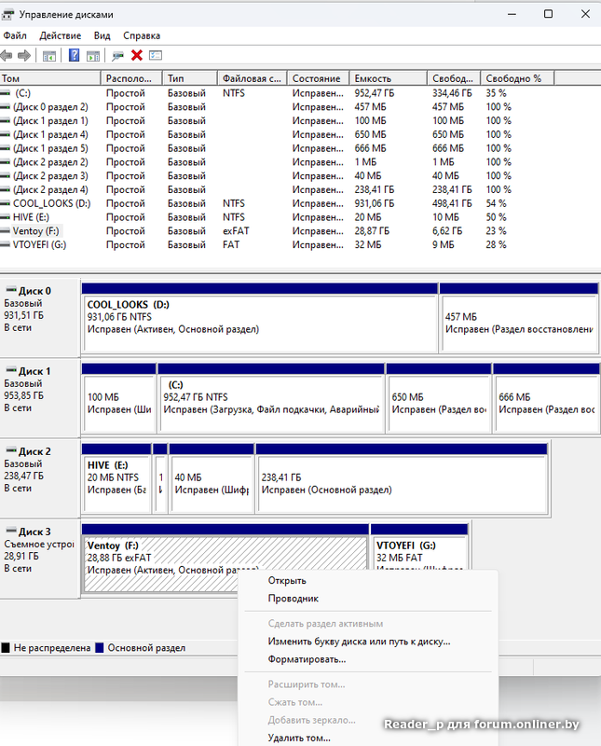Select Удалить том... from the context menu
Viewport: 601px width, 746px height.
tap(299, 738)
